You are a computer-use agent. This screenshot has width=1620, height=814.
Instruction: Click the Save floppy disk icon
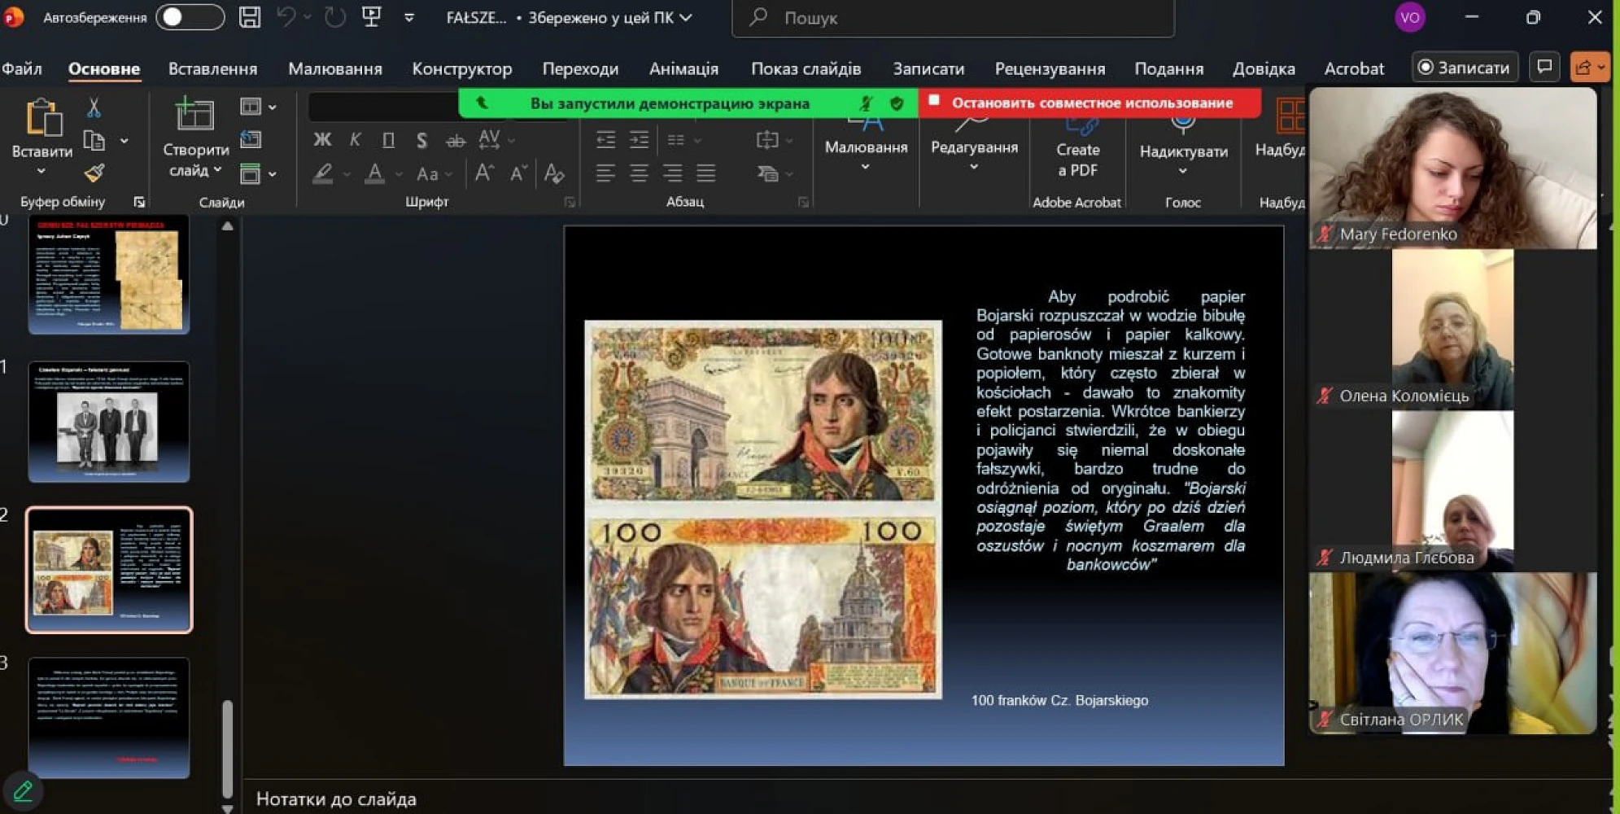pyautogui.click(x=250, y=17)
